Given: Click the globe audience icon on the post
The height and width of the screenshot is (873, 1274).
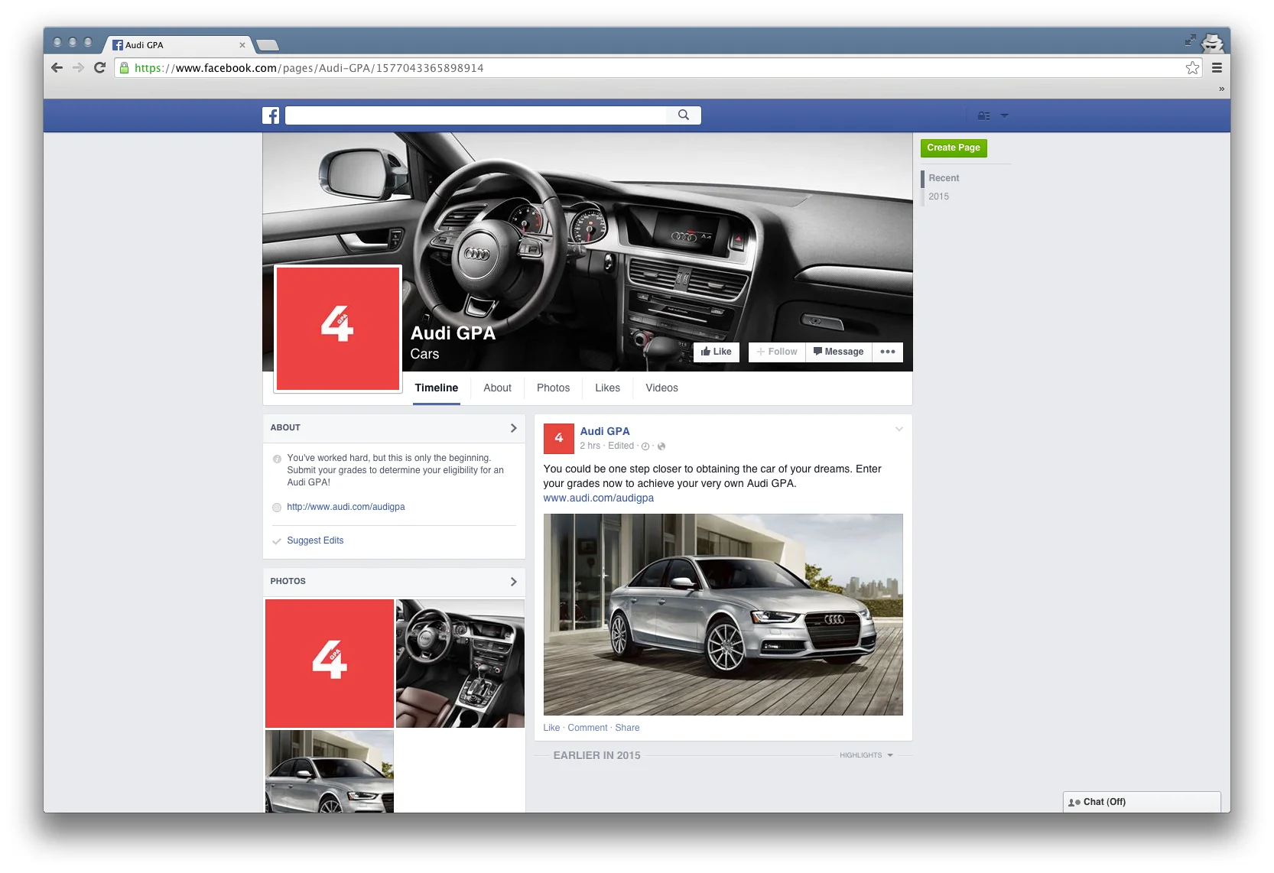Looking at the screenshot, I should (661, 446).
